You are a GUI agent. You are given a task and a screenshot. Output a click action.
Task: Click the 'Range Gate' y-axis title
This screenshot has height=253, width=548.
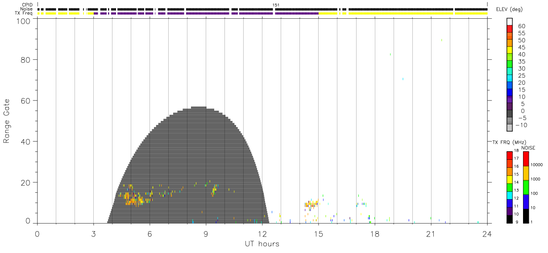(x=7, y=121)
